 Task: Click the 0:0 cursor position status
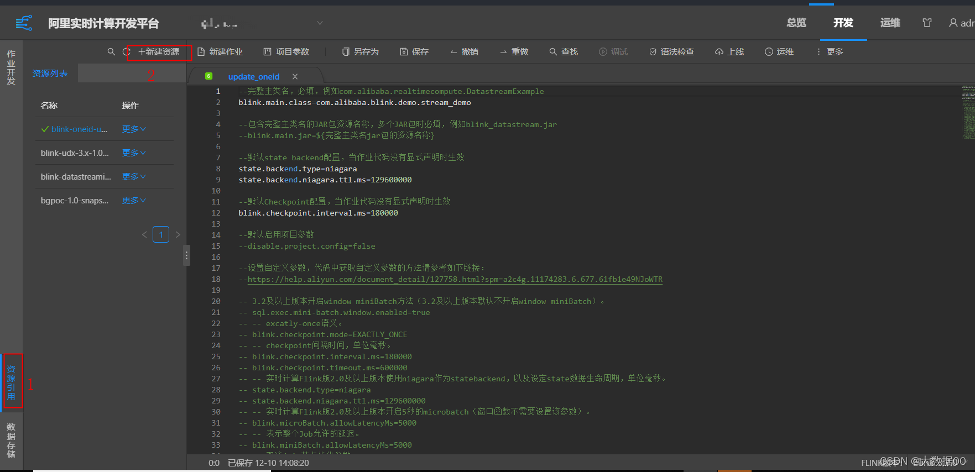coord(214,463)
